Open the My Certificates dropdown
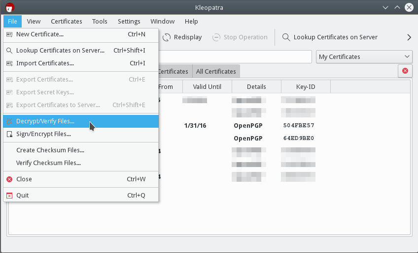The image size is (418, 253). click(x=364, y=57)
